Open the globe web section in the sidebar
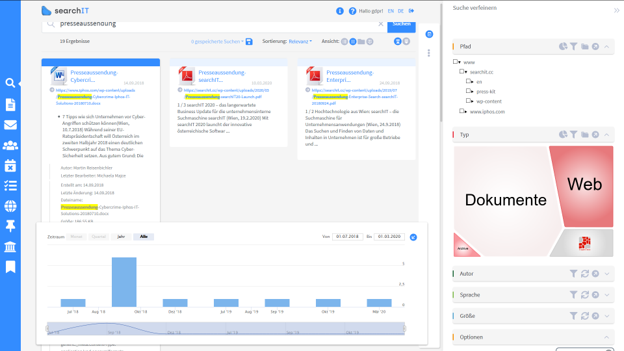The height and width of the screenshot is (351, 624). coord(10,206)
